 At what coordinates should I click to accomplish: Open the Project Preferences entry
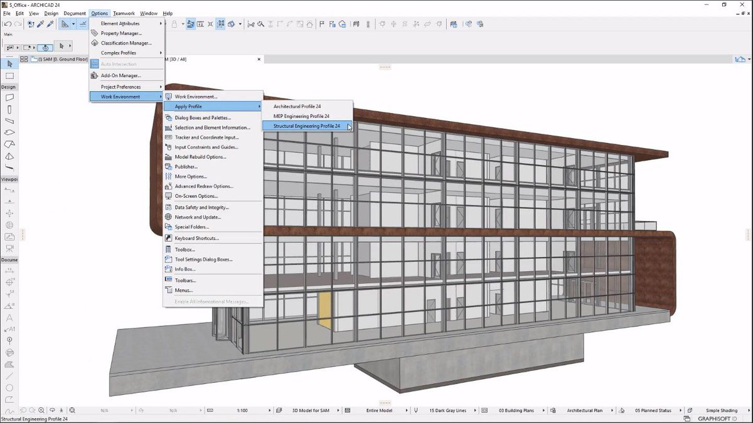tap(125, 87)
